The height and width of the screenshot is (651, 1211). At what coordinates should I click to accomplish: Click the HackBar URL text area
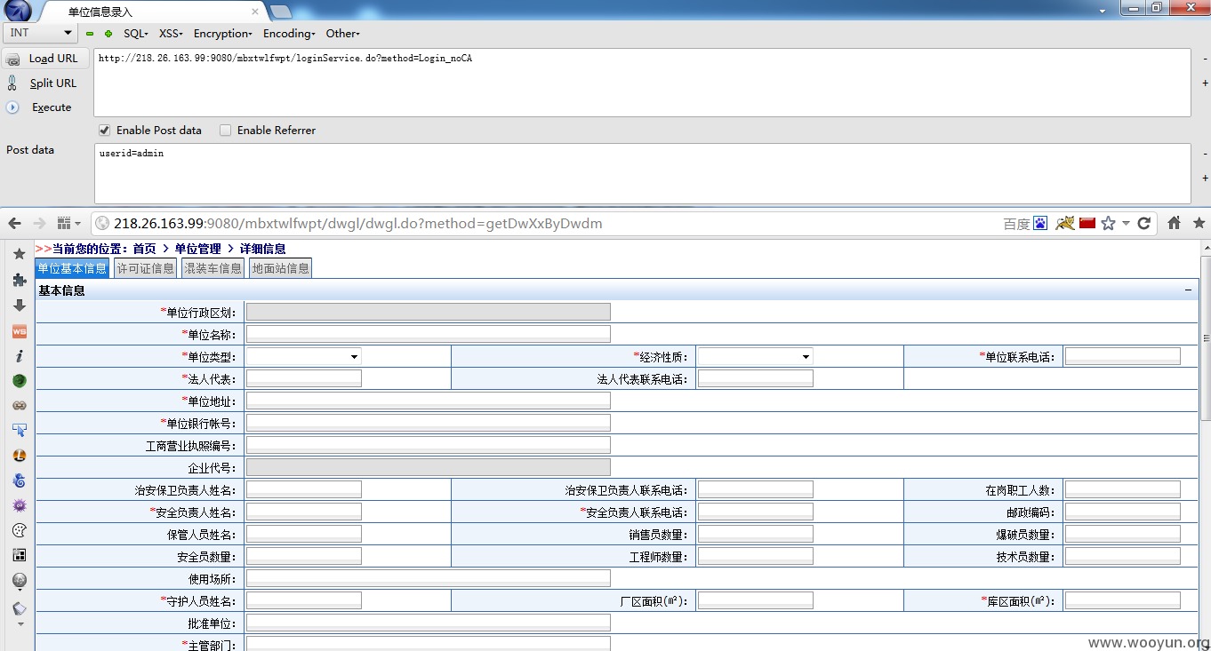(x=642, y=83)
